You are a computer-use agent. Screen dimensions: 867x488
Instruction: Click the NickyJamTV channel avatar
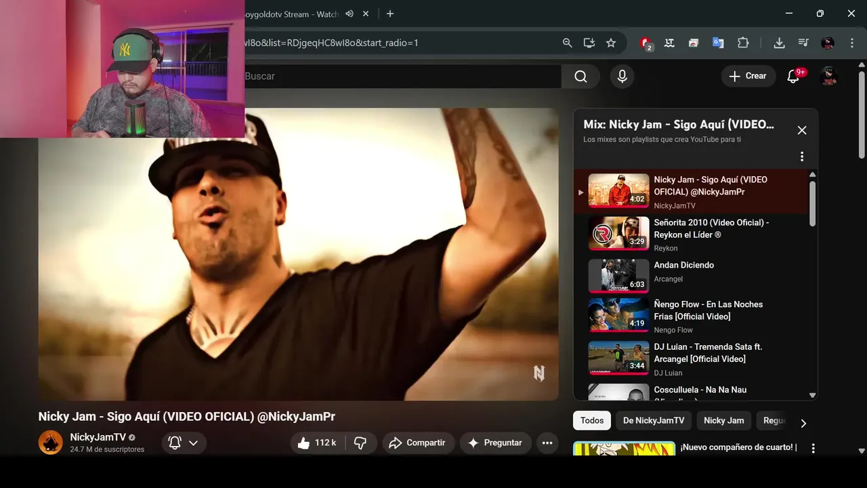pos(51,443)
